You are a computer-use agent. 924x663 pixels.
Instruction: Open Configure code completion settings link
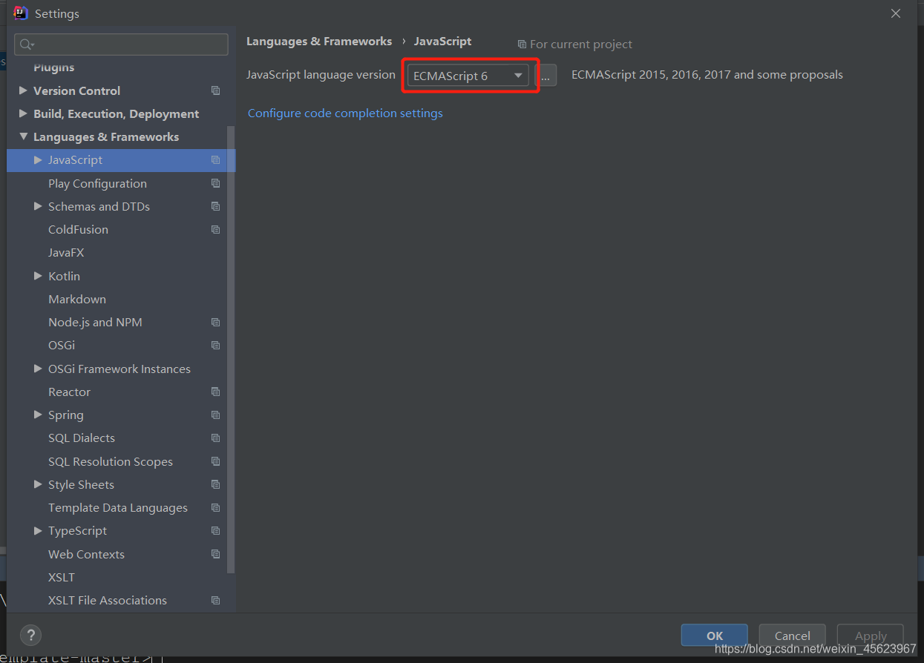point(345,113)
